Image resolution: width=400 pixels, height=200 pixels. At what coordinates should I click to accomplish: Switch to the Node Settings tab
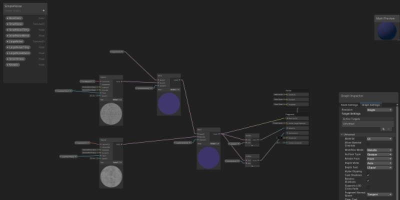[350, 105]
